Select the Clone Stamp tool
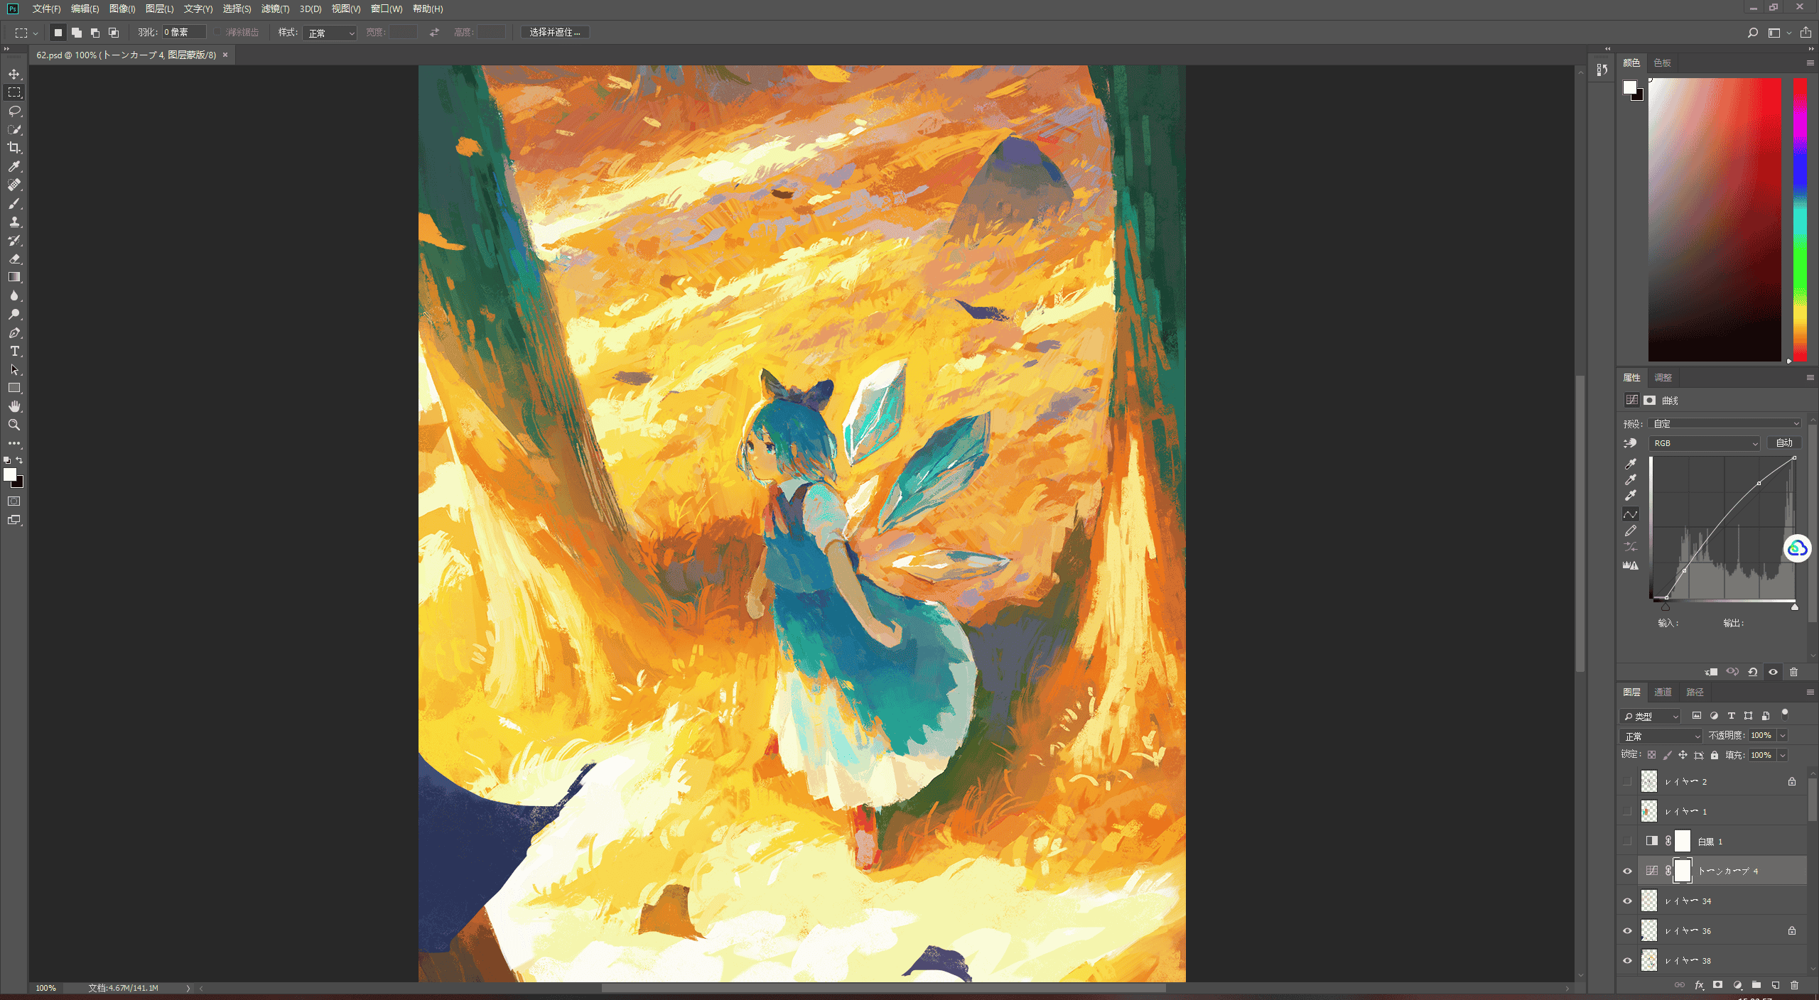Screen dimensions: 1819x1000 (x=14, y=222)
